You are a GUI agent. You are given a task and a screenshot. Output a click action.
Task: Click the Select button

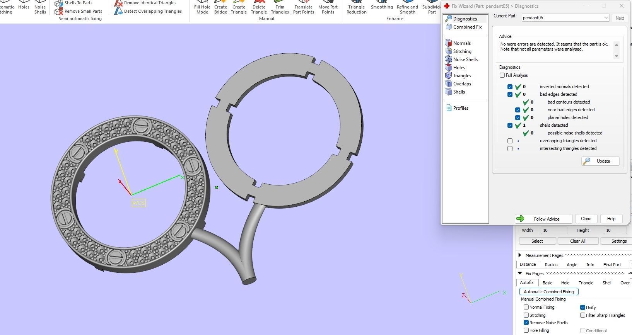pos(537,241)
